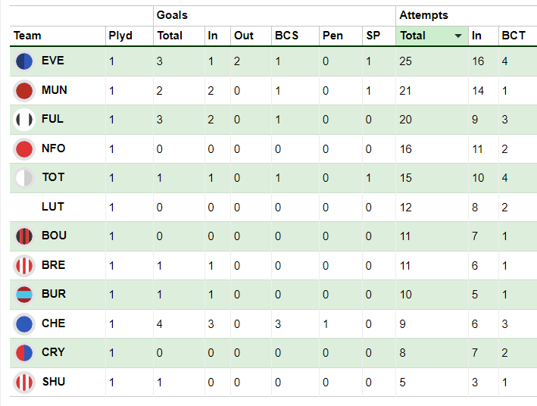Click the SHU team badge icon
Image resolution: width=537 pixels, height=406 pixels.
(24, 382)
